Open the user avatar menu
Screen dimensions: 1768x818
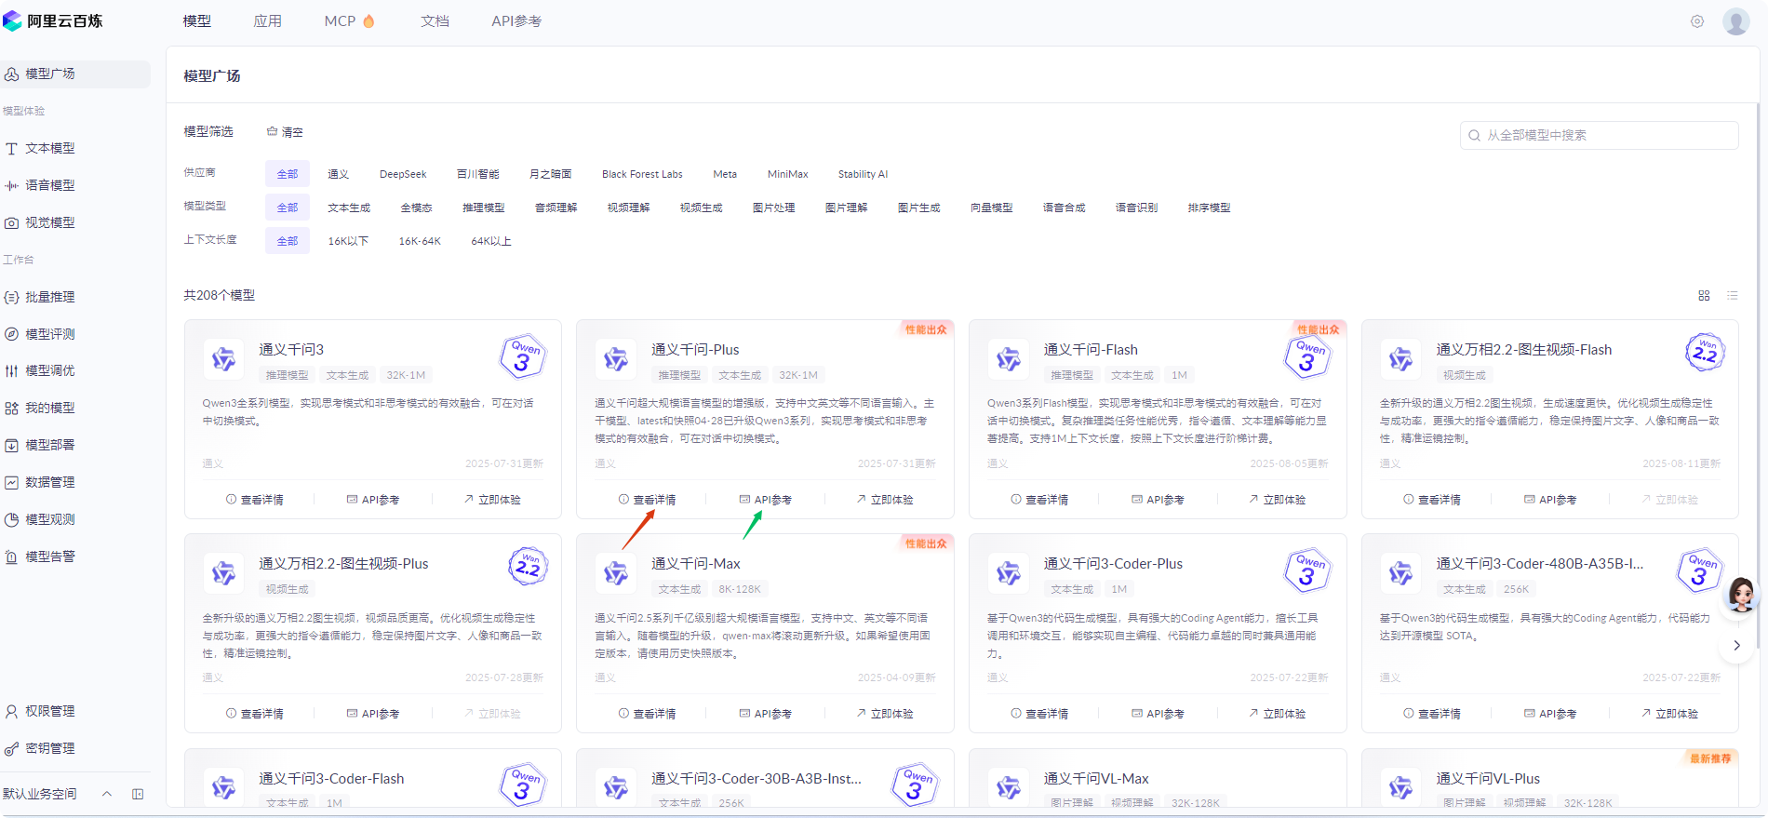1735,20
